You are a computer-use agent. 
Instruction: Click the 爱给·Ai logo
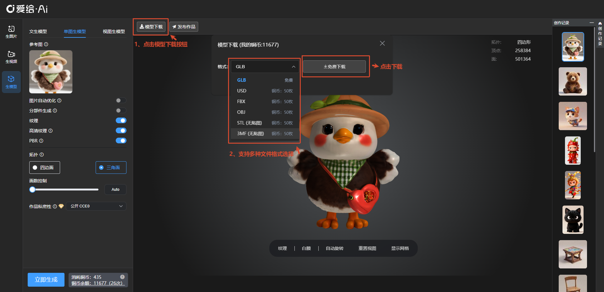coord(27,9)
